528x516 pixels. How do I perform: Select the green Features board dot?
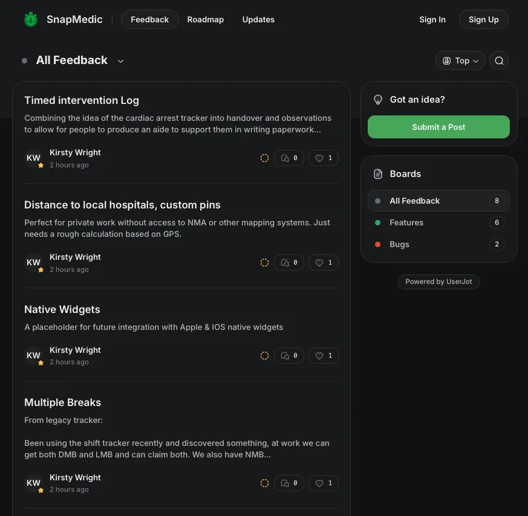(x=378, y=222)
